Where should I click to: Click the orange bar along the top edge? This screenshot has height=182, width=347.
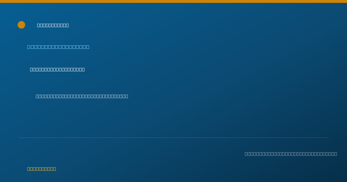pos(173,1)
